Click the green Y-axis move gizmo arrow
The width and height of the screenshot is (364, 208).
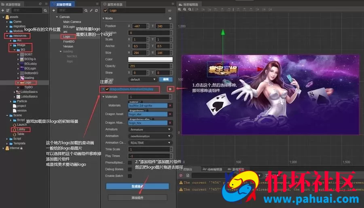click(x=223, y=32)
